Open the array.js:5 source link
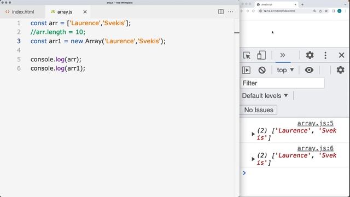The height and width of the screenshot is (197, 350). click(x=315, y=123)
